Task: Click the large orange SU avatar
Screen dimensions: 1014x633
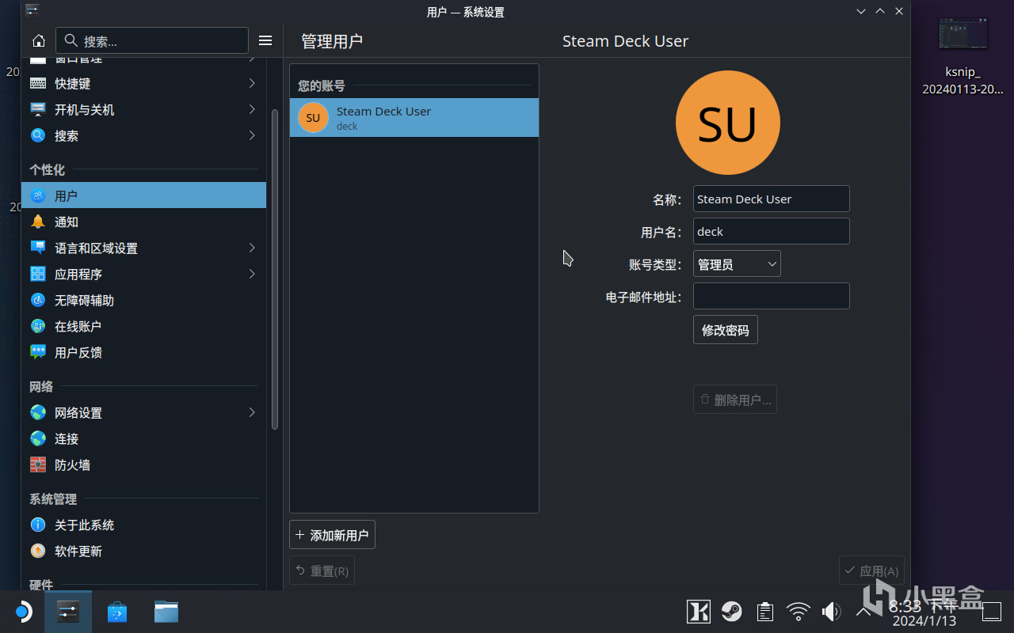Action: (728, 123)
